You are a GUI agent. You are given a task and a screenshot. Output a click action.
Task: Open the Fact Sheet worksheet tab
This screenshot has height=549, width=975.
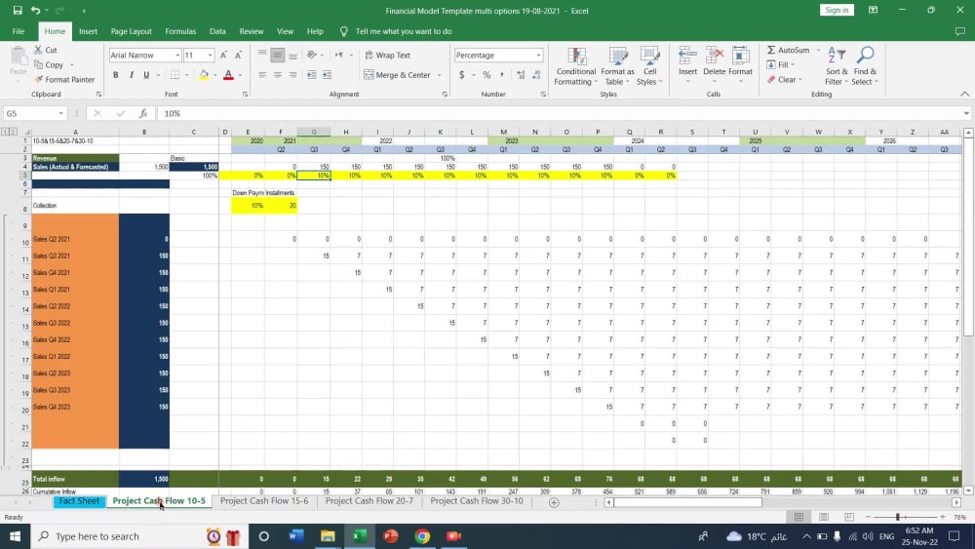(x=79, y=501)
